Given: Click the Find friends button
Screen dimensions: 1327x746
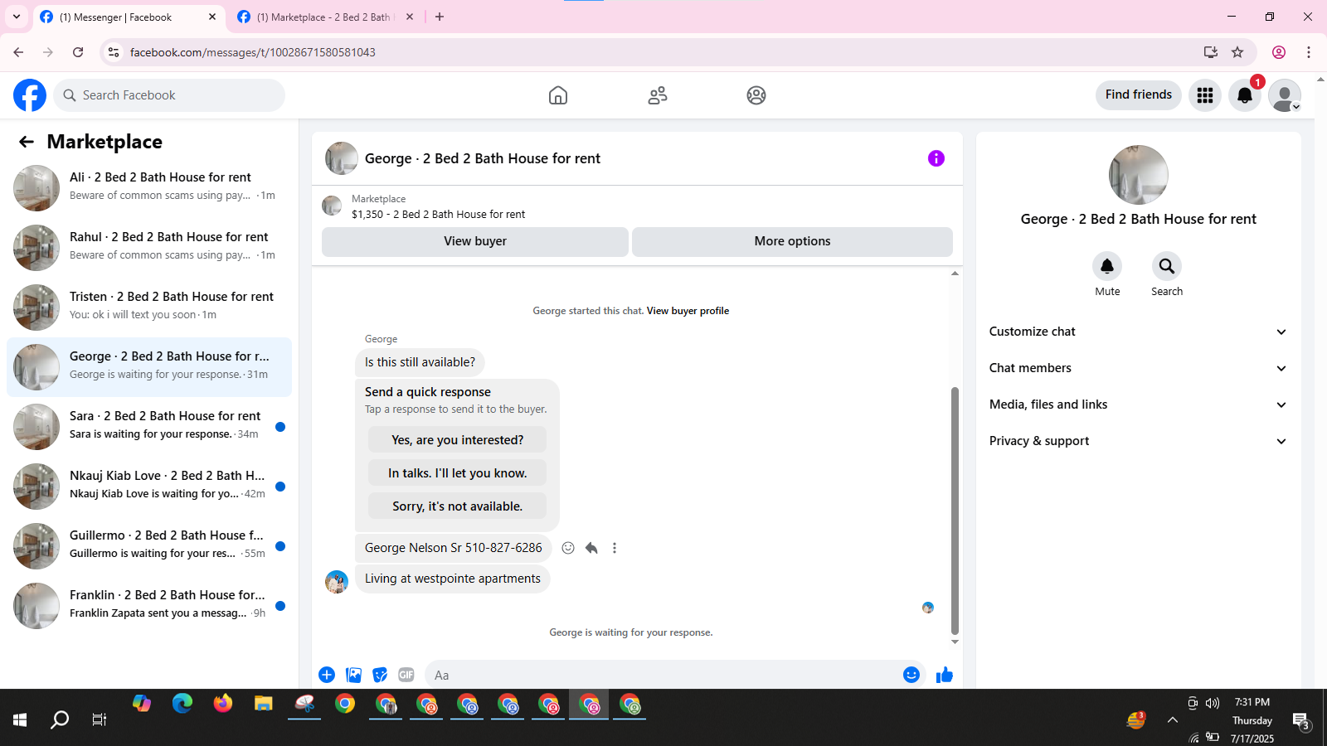Looking at the screenshot, I should (x=1139, y=94).
